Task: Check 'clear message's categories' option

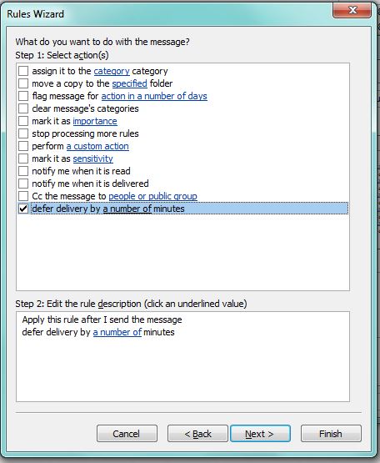Action: tap(23, 108)
